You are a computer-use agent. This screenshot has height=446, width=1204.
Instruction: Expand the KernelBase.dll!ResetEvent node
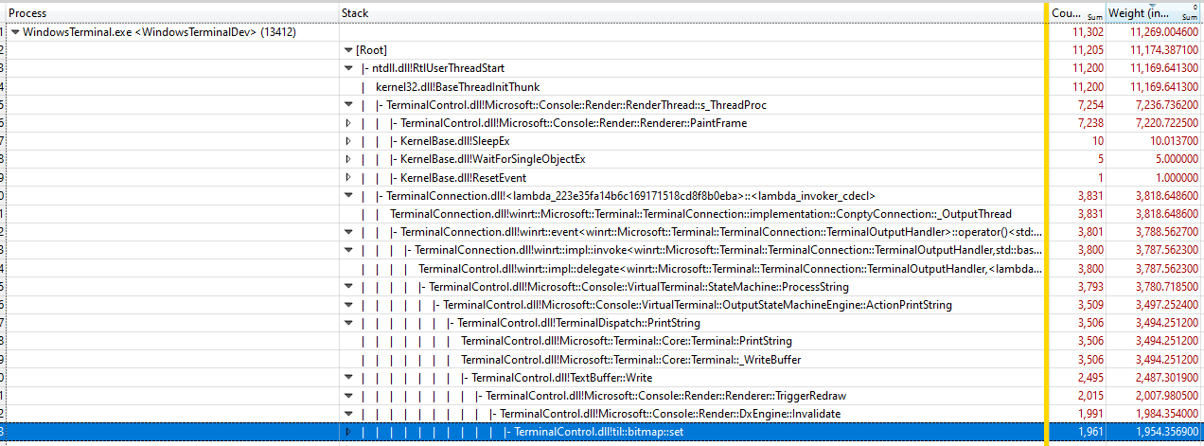point(348,177)
